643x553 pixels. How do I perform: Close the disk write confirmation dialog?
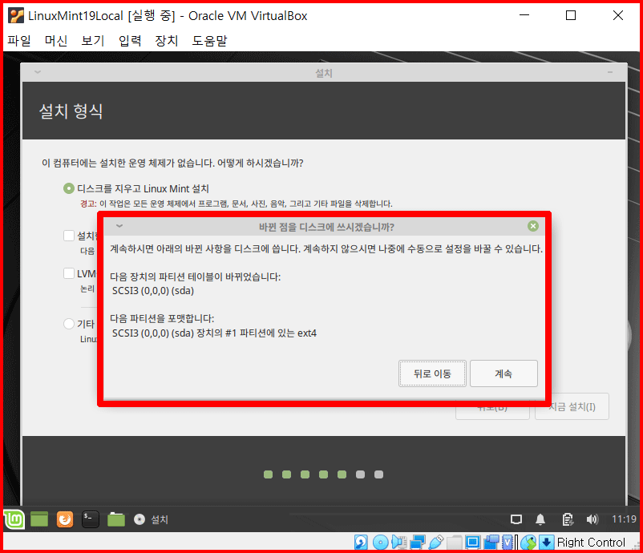532,226
